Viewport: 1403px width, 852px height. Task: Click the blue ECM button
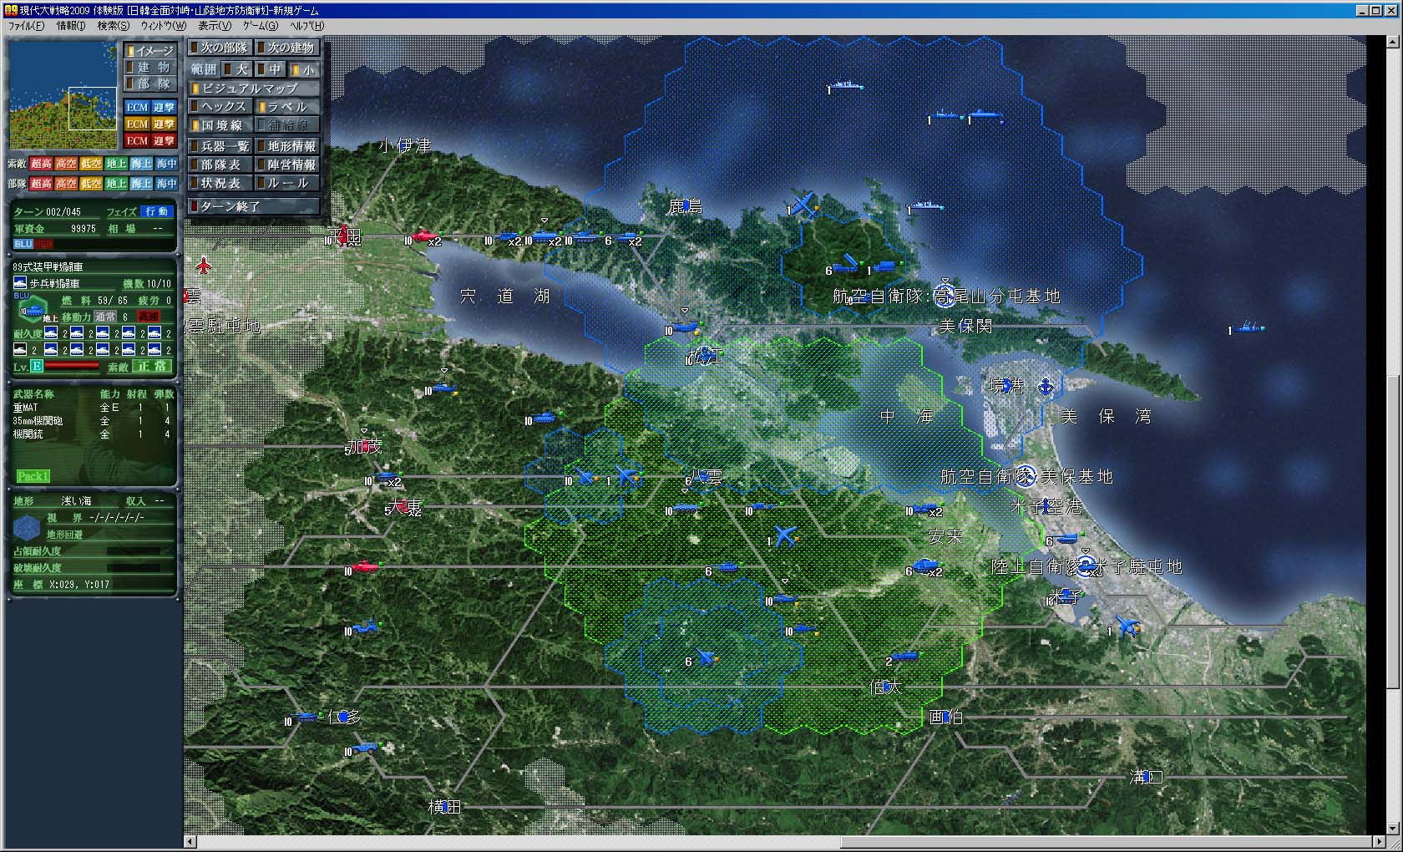(x=137, y=107)
